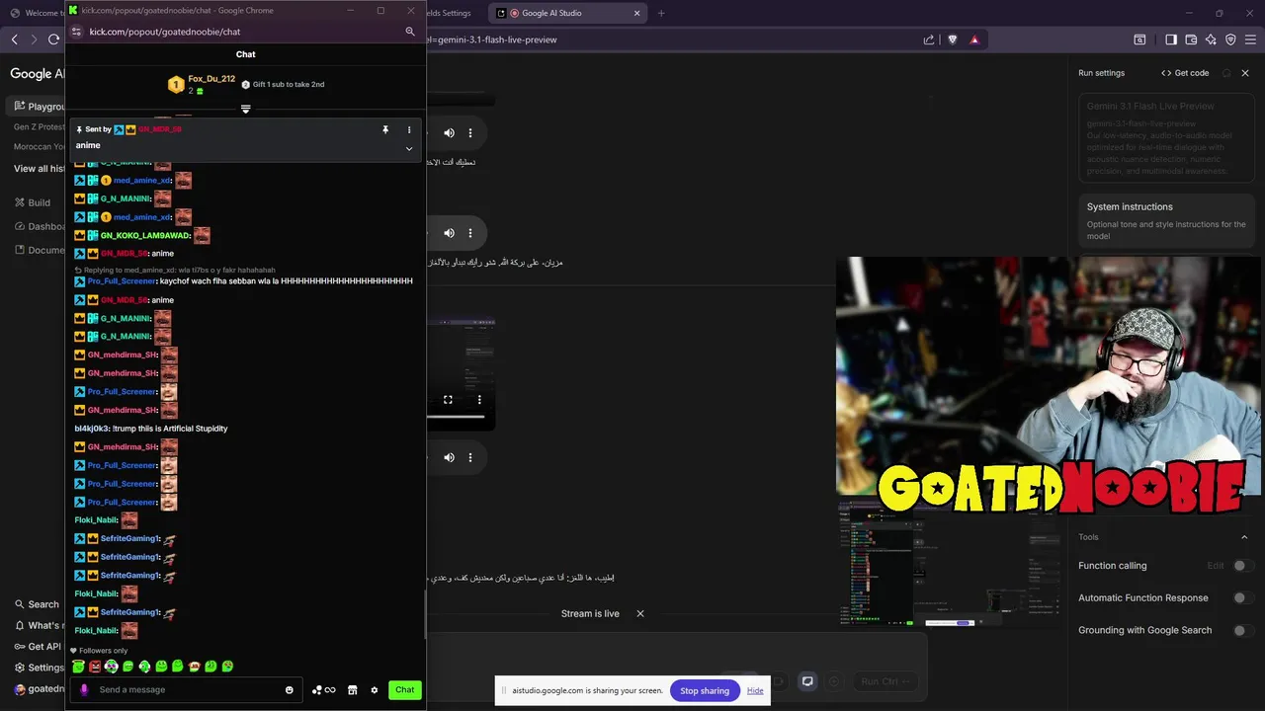Image resolution: width=1265 pixels, height=711 pixels.
Task: Open a new browser tab plus button
Action: [661, 14]
